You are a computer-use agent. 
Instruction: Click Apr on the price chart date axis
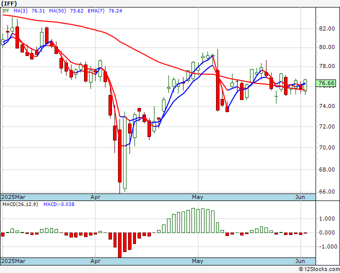click(95, 197)
